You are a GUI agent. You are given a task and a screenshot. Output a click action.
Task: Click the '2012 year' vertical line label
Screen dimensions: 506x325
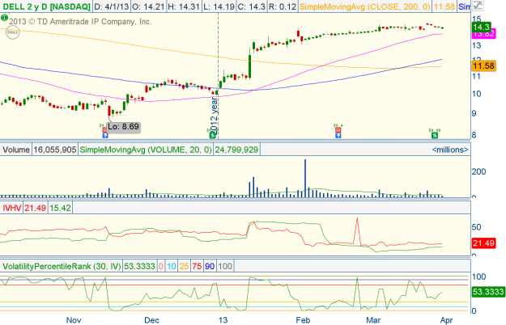(215, 116)
